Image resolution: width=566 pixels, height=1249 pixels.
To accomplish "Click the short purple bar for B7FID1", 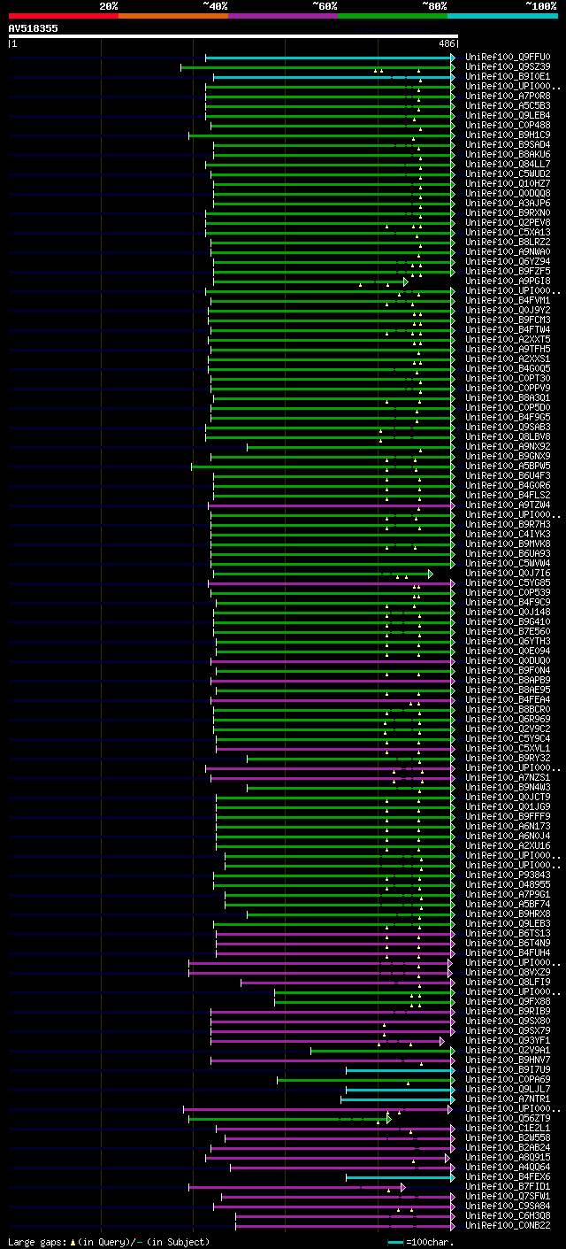I will coord(297,1187).
